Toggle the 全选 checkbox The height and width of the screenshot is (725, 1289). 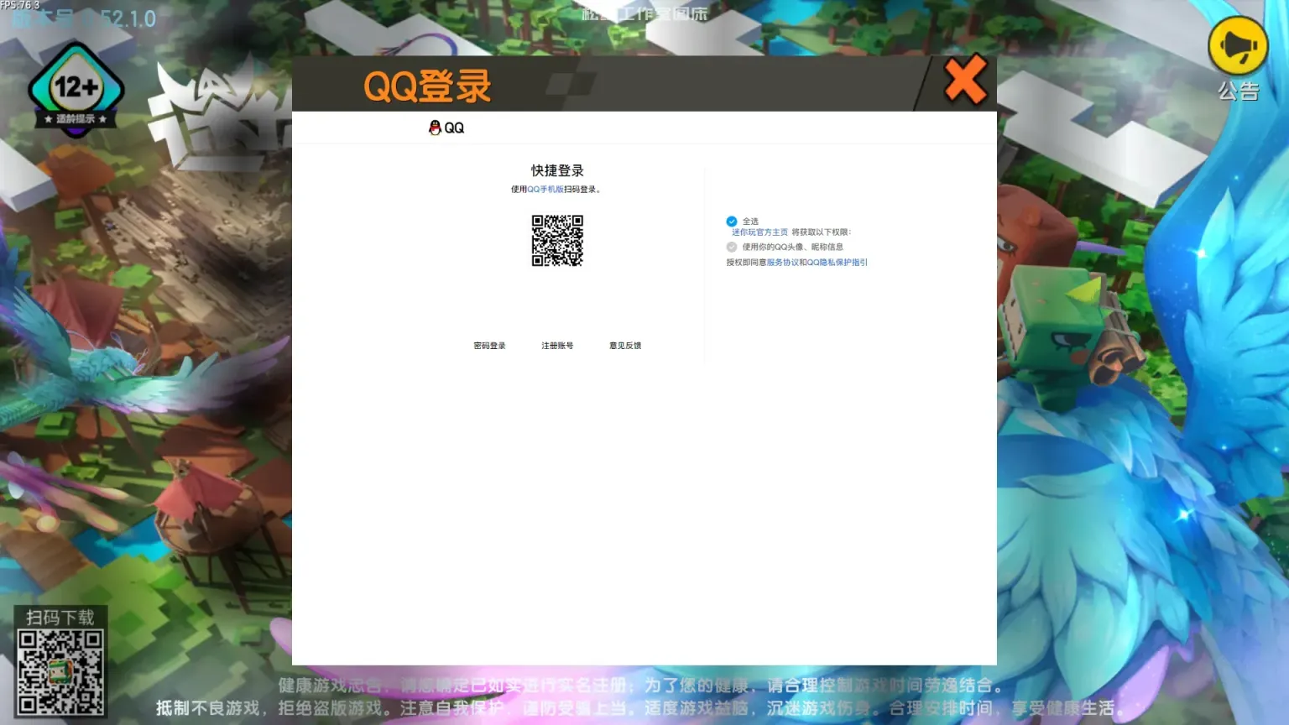[x=732, y=222]
